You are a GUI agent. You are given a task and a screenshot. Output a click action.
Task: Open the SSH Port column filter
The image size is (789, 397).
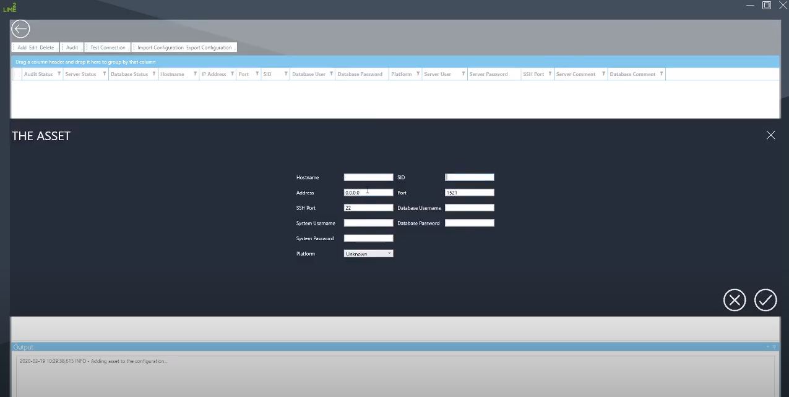tap(550, 74)
